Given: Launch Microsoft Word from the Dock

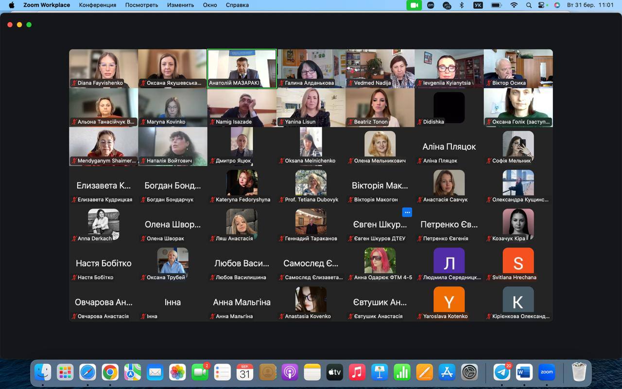Looking at the screenshot, I should (524, 372).
